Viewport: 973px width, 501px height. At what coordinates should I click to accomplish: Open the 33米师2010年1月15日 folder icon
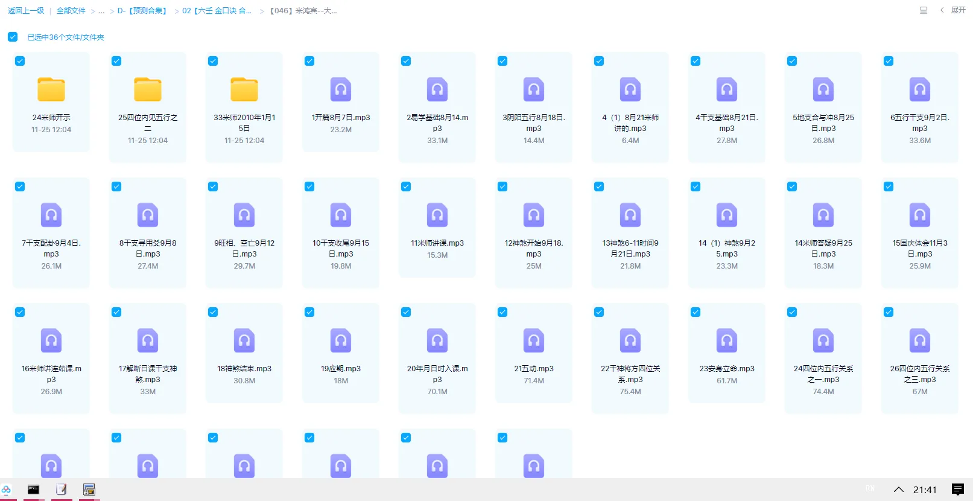click(x=244, y=89)
